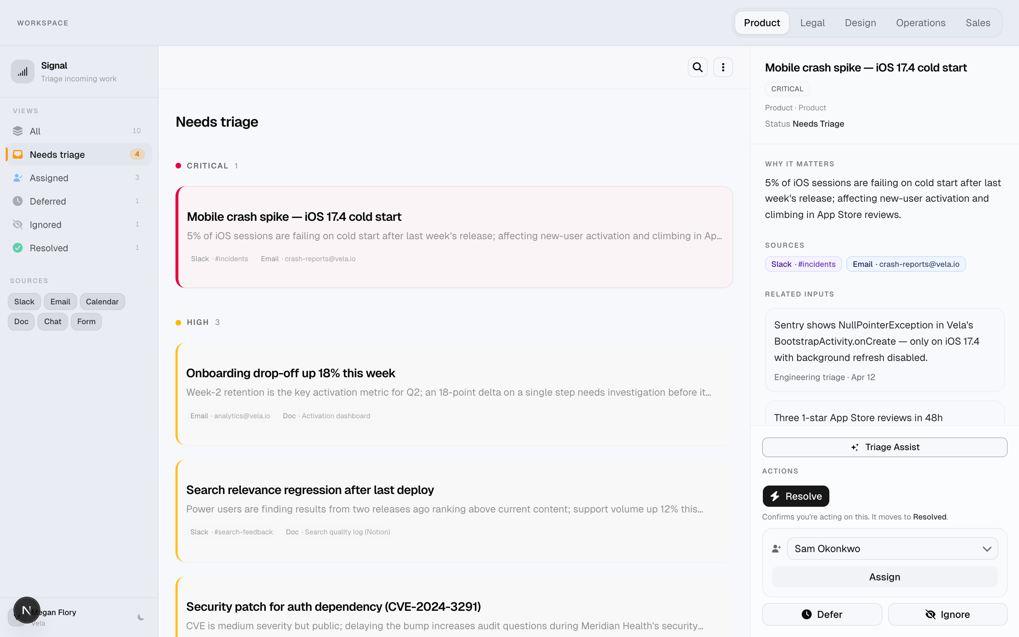The width and height of the screenshot is (1019, 637).
Task: Open Search relevance regression card
Action: (x=454, y=511)
